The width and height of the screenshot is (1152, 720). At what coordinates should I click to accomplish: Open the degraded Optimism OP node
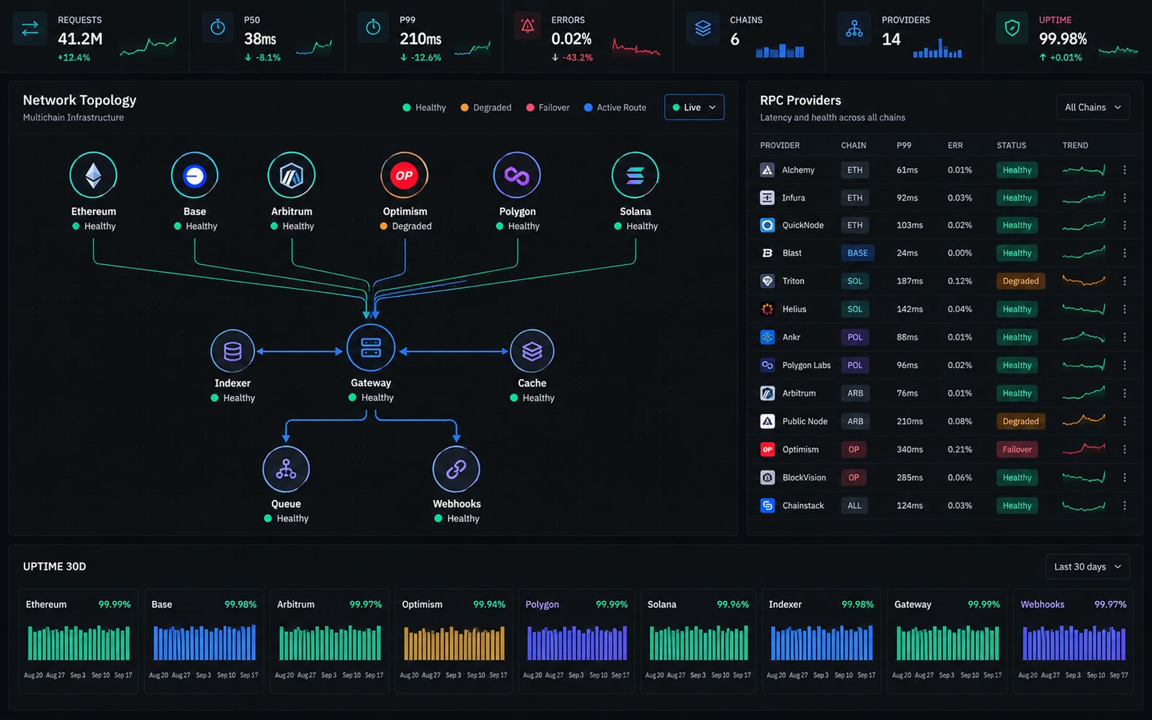coord(404,175)
